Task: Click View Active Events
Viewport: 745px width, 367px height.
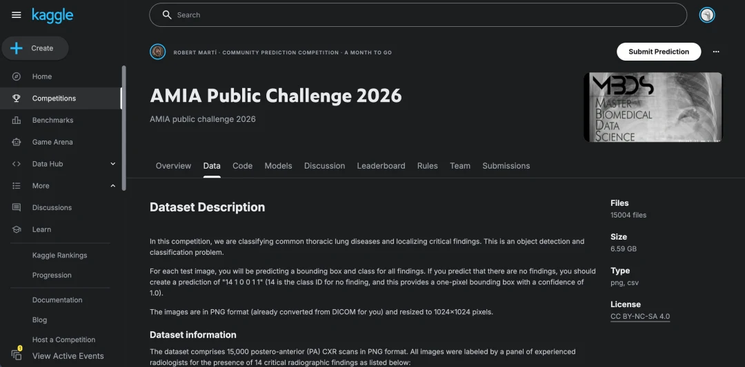Action: tap(68, 356)
